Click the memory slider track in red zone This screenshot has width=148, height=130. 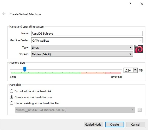point(113,73)
